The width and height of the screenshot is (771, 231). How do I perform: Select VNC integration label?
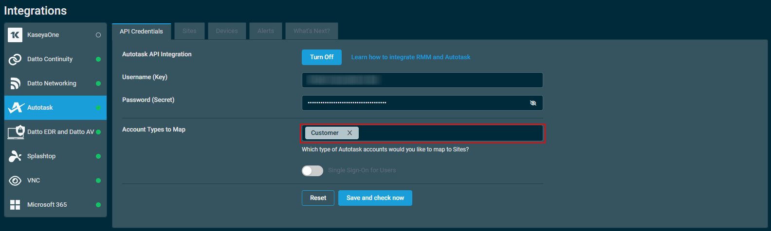point(34,181)
